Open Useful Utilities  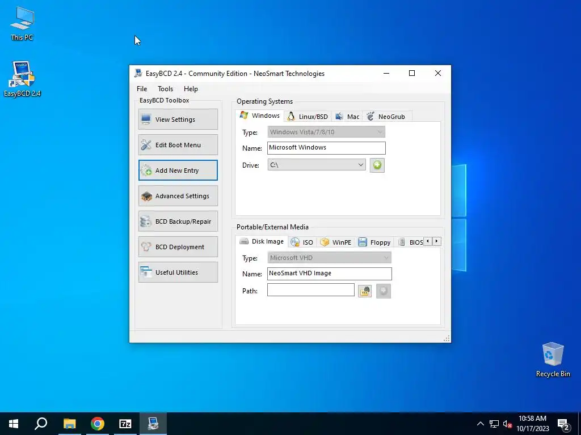tap(178, 272)
